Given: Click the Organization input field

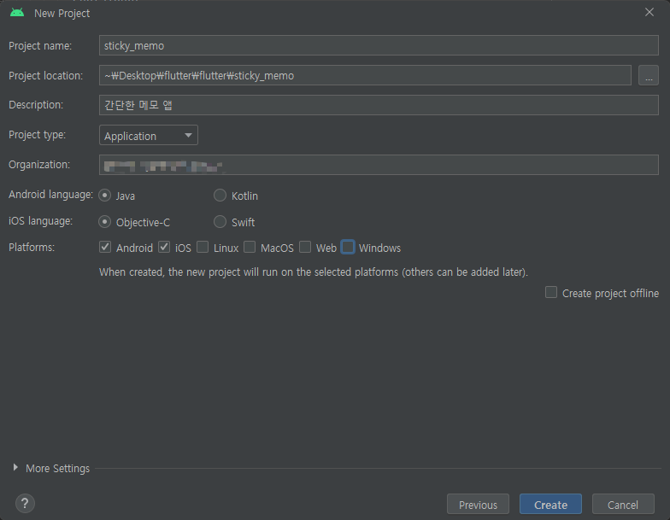Looking at the screenshot, I should tap(379, 165).
